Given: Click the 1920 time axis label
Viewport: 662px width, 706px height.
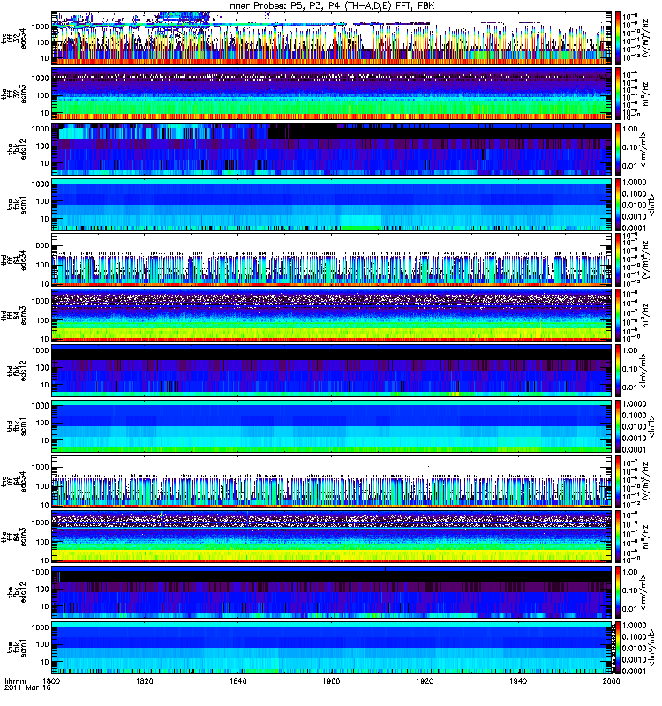Looking at the screenshot, I should [x=425, y=680].
